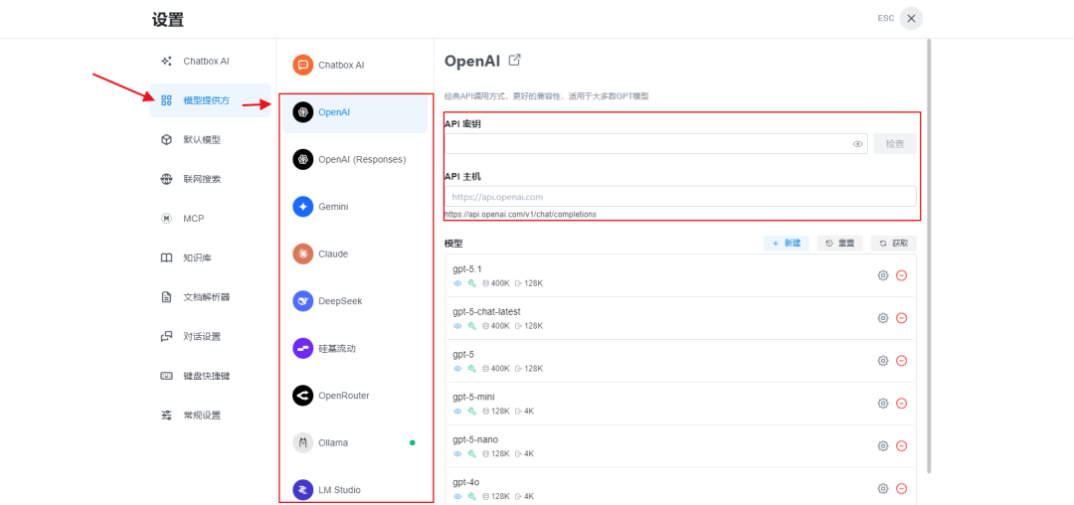The height and width of the screenshot is (505, 1074).
Task: Select the 硅基流动 provider
Action: coord(355,348)
